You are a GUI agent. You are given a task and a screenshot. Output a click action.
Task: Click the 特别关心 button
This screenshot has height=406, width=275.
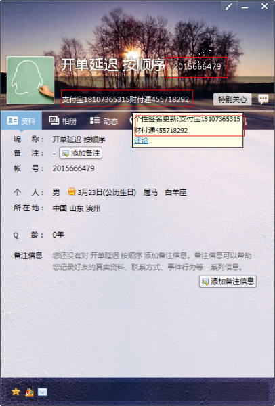[232, 99]
